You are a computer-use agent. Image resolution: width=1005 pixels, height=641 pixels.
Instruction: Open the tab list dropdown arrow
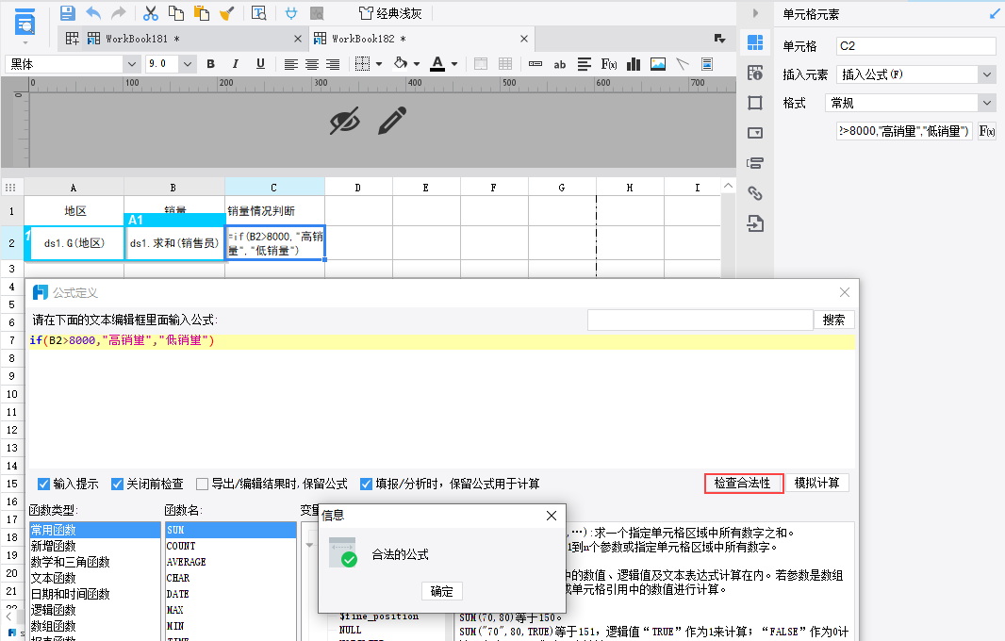(719, 39)
